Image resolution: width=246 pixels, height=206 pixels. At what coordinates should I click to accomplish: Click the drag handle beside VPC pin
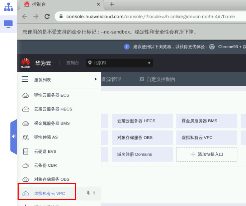tap(94, 193)
